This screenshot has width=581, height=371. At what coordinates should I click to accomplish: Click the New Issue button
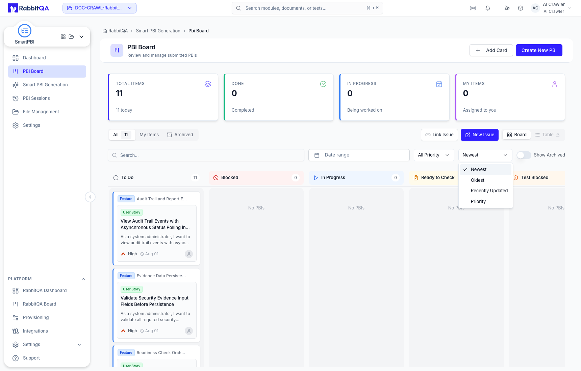[x=479, y=135]
